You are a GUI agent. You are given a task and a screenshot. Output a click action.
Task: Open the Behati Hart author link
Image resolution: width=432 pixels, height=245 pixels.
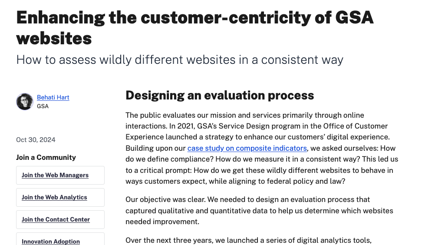(53, 97)
